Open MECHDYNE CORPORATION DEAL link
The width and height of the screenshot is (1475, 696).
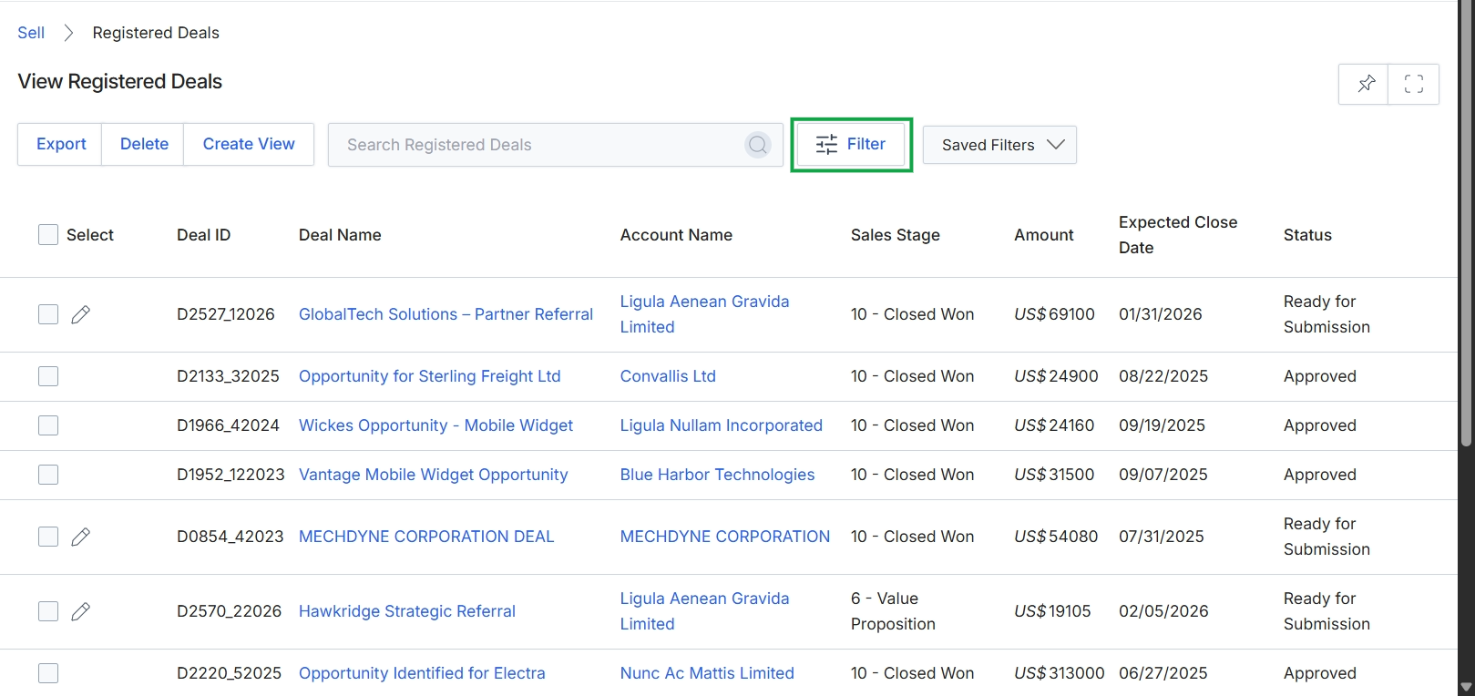[426, 537]
